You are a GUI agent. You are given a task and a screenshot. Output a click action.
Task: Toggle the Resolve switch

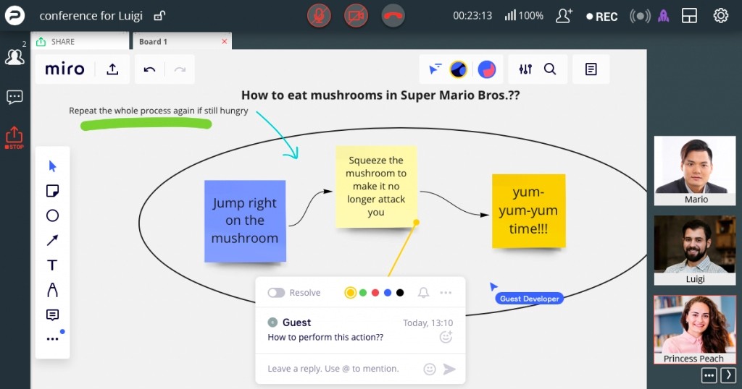[x=276, y=293]
